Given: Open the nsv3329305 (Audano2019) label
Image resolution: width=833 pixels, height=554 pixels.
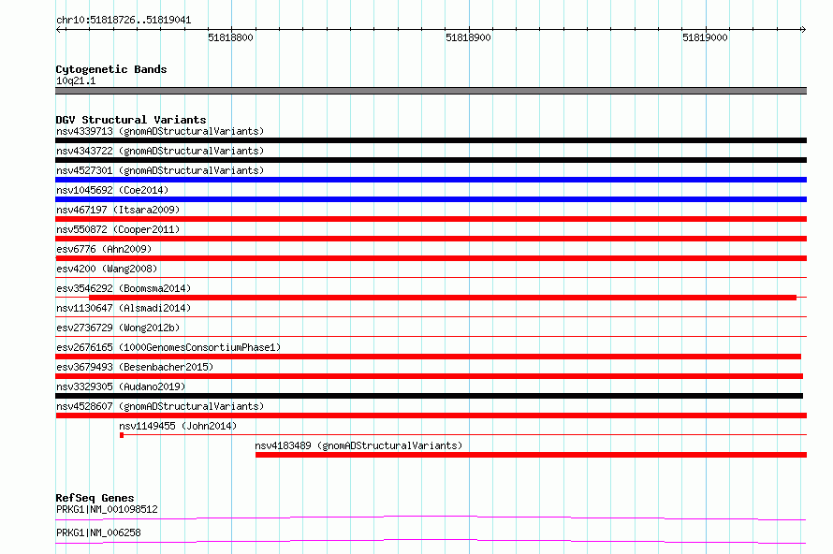Looking at the screenshot, I should [x=121, y=386].
